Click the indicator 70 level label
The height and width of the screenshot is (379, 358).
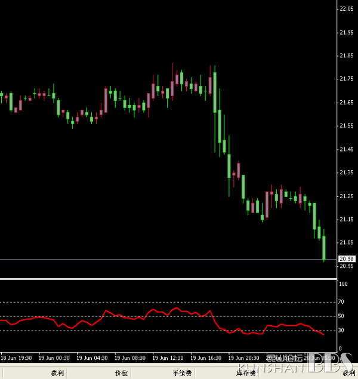[x=342, y=303]
